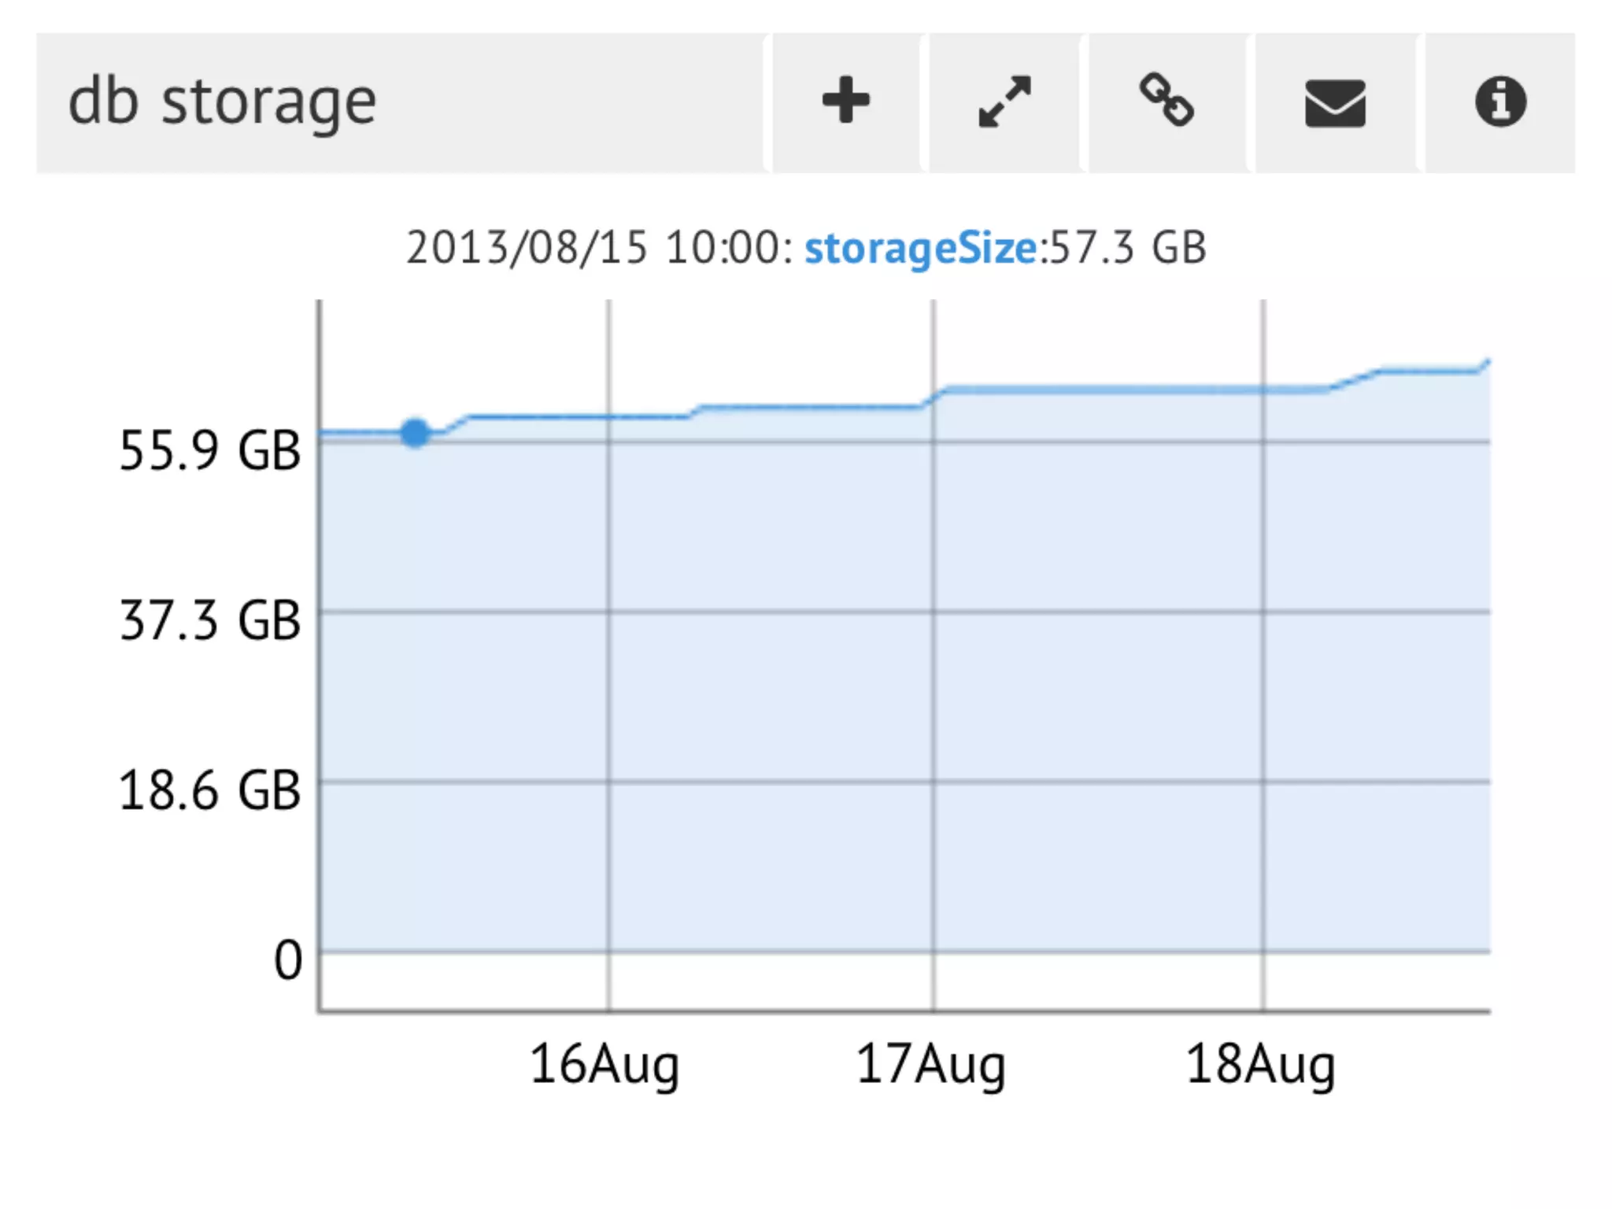Click the 37.3 GB y-axis label
This screenshot has width=1612, height=1209.
(x=209, y=621)
